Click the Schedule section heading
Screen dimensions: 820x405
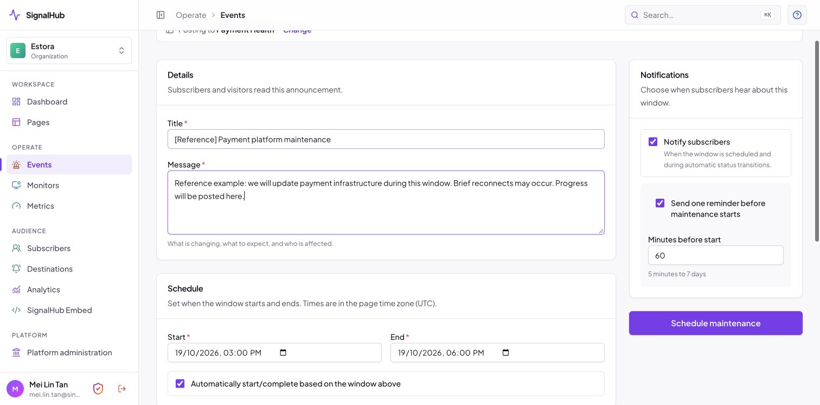(185, 288)
